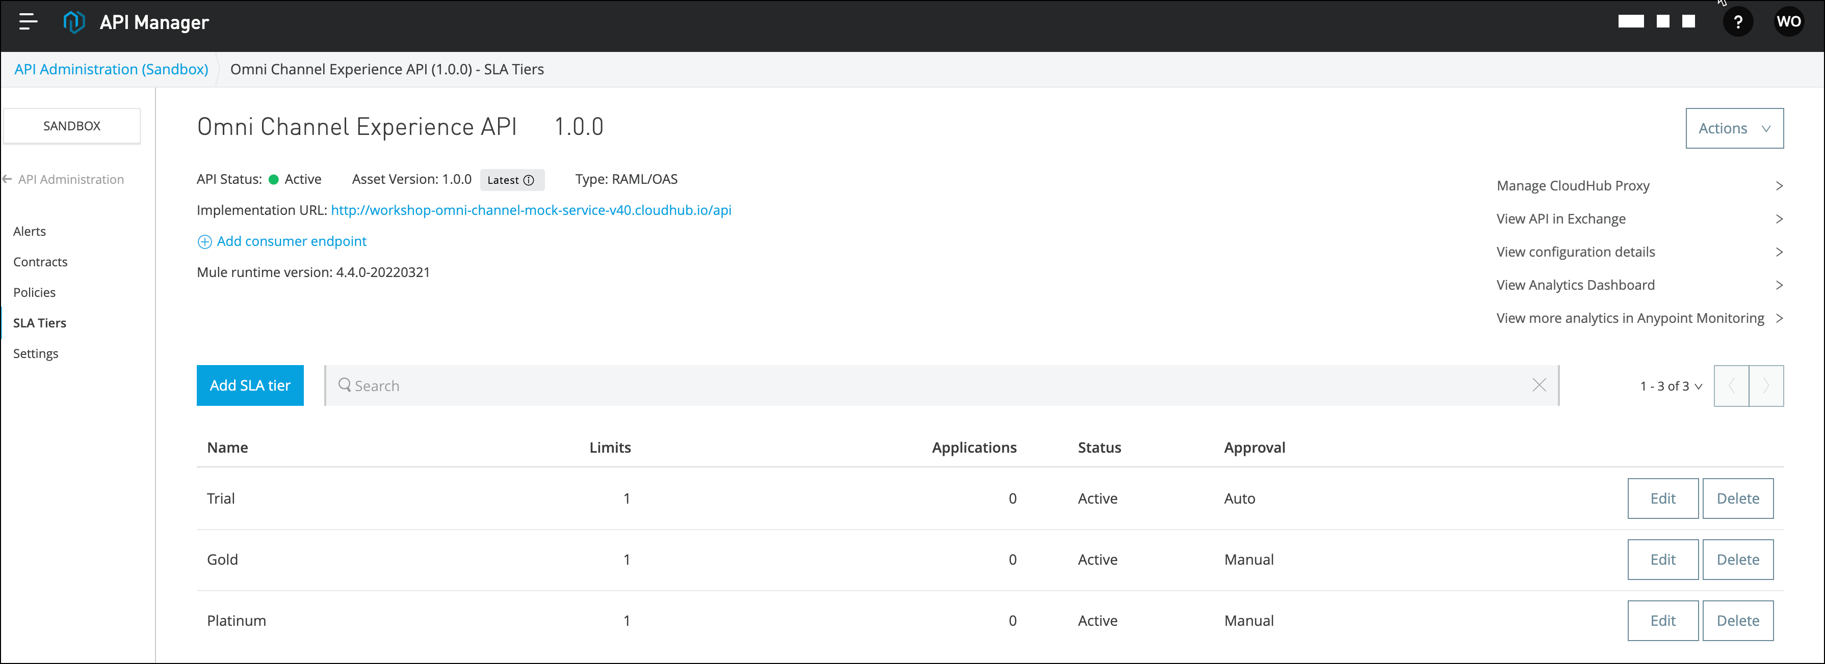The height and width of the screenshot is (664, 1825).
Task: Select SLA Tiers in the sidebar
Action: tap(40, 323)
